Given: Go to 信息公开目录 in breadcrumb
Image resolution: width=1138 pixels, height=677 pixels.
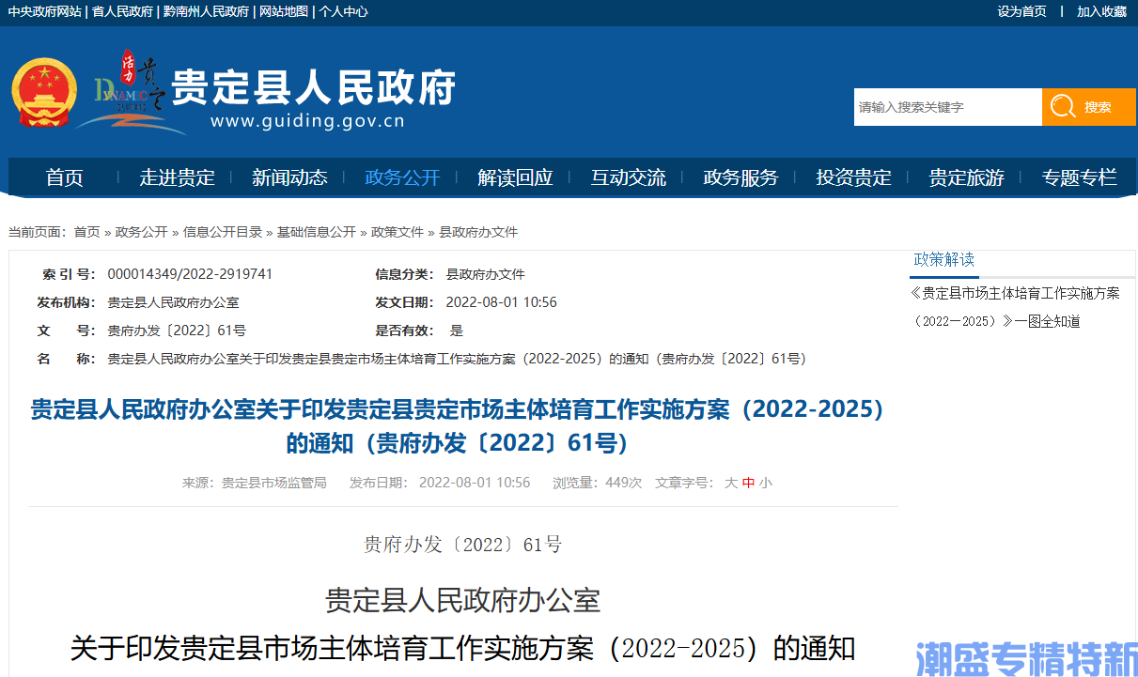Looking at the screenshot, I should (x=223, y=232).
